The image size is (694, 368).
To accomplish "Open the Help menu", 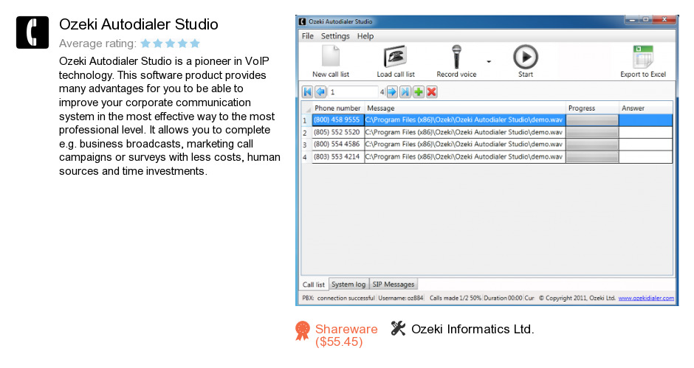I will 365,36.
